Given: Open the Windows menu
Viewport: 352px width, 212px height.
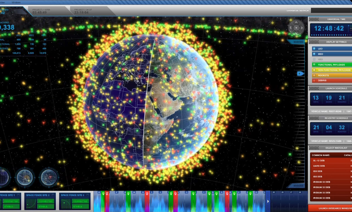Looking at the screenshot, I should (16, 2).
